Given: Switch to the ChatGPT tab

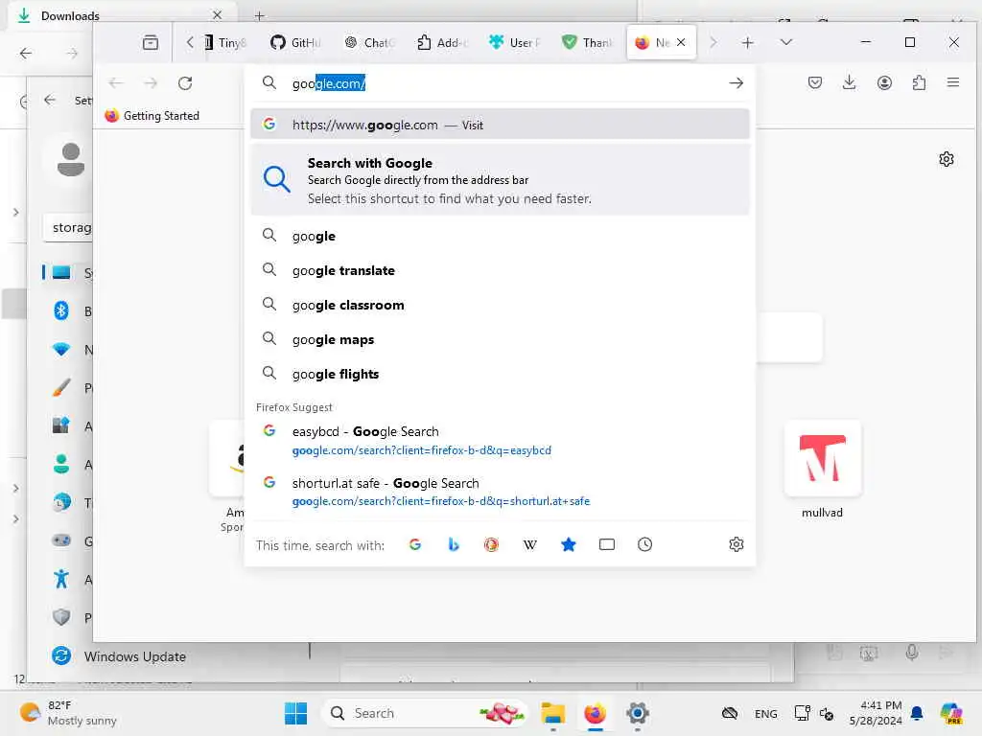Looking at the screenshot, I should click(369, 42).
